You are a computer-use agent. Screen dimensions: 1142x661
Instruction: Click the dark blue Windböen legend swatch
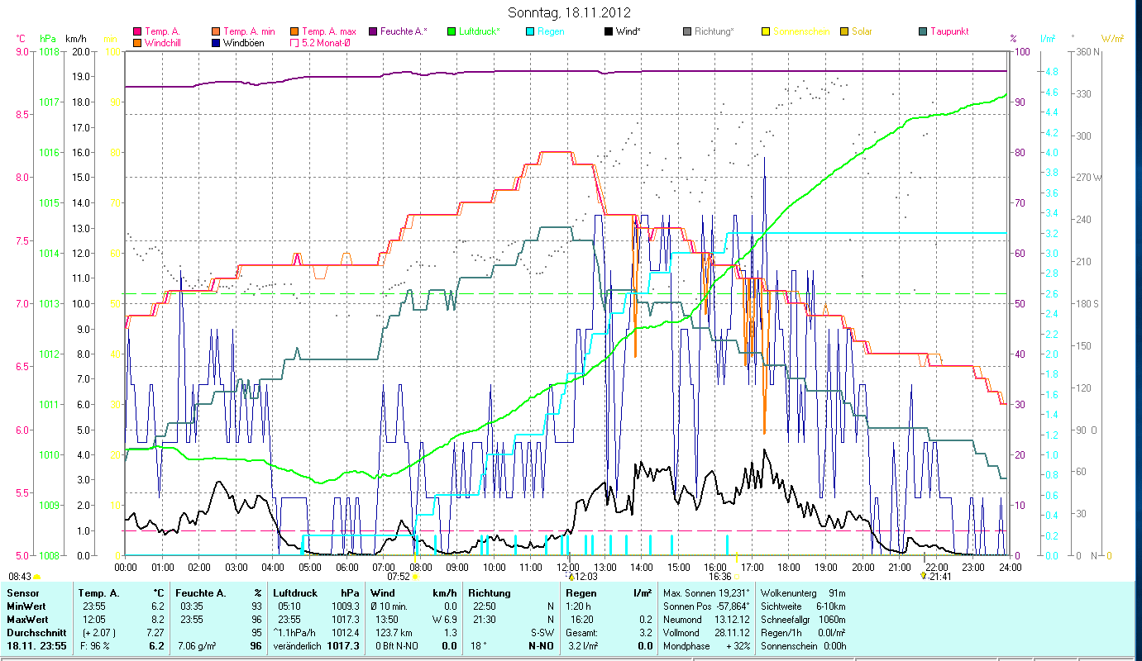217,42
